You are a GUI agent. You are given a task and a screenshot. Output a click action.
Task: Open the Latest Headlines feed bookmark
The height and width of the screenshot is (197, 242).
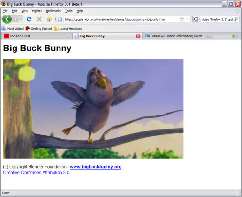pos(68,29)
